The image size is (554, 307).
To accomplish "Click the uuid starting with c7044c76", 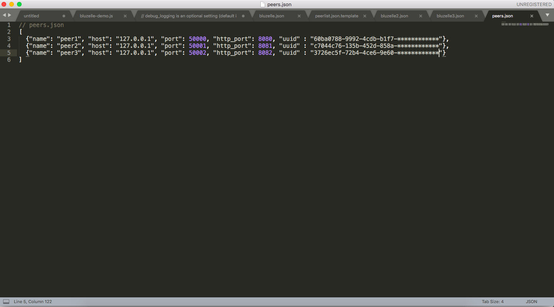I will [376, 46].
